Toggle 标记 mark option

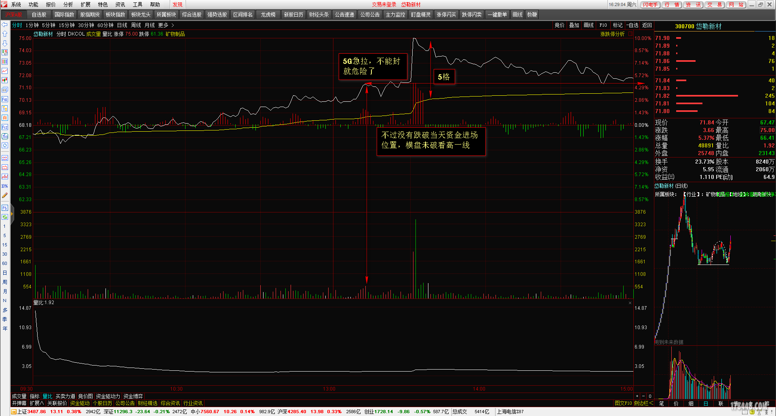coord(618,25)
